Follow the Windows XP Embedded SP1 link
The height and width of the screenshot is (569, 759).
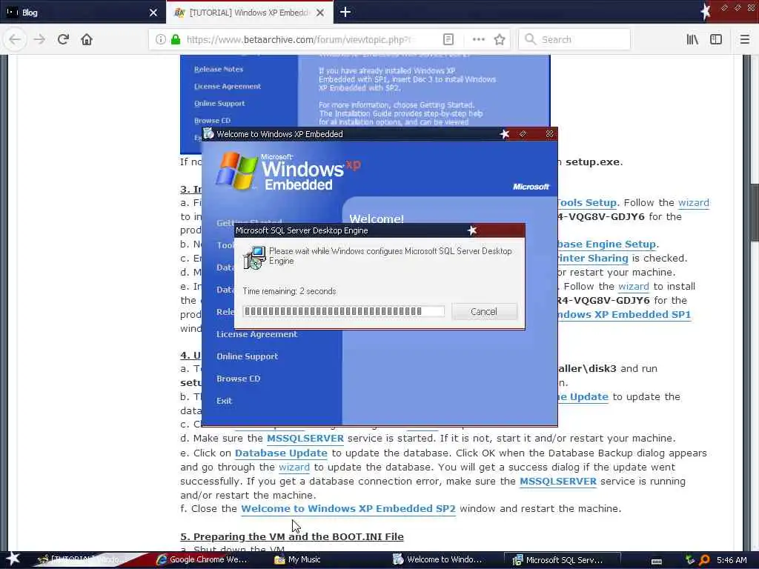[623, 314]
